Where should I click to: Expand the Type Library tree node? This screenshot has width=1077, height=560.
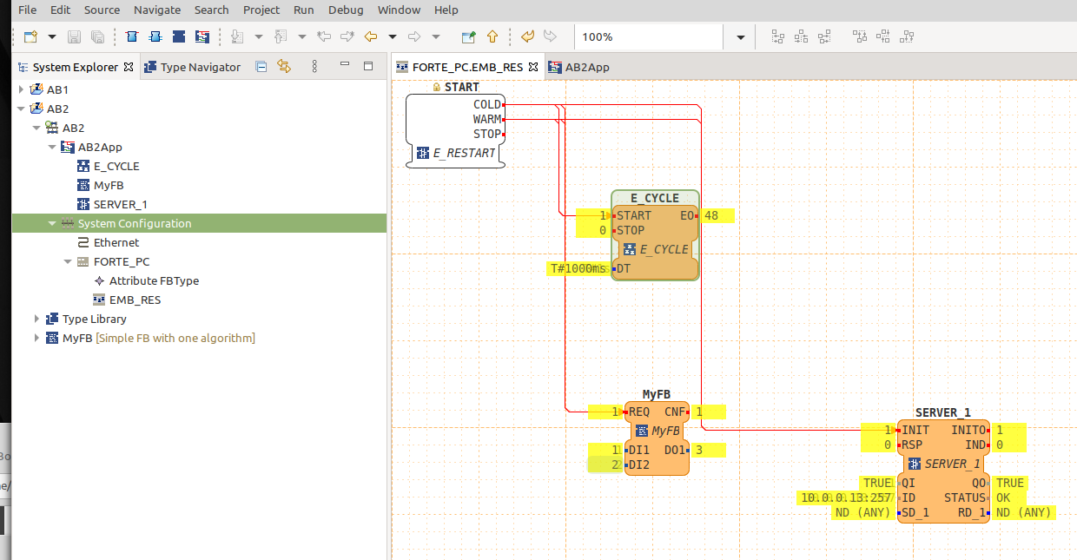[x=37, y=319]
